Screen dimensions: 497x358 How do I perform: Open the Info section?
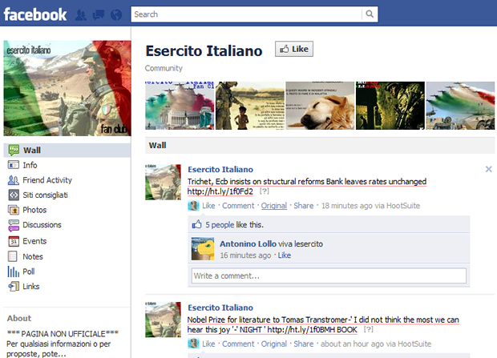30,165
